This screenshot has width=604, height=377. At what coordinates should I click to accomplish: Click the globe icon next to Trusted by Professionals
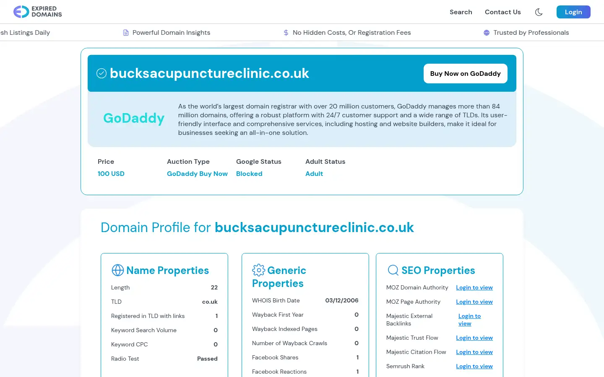point(487,33)
